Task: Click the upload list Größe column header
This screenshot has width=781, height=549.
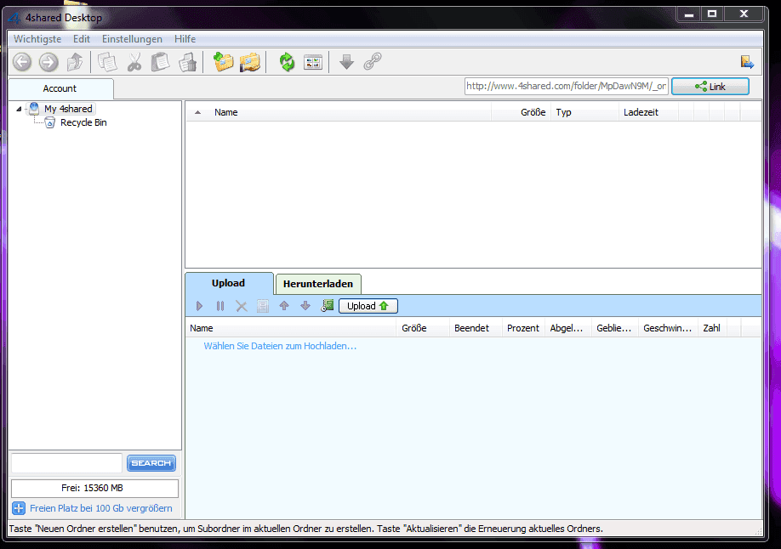Action: coord(423,328)
